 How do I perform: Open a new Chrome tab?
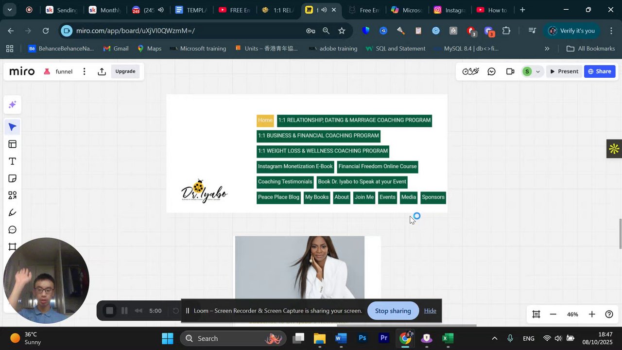(522, 10)
